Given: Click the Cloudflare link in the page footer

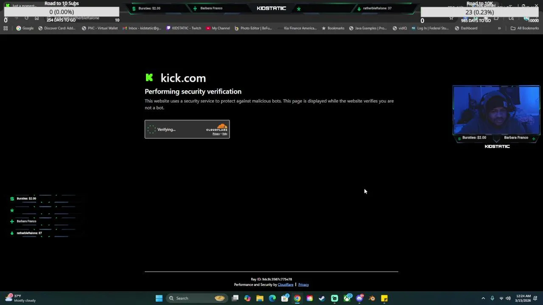Looking at the screenshot, I should point(285,285).
